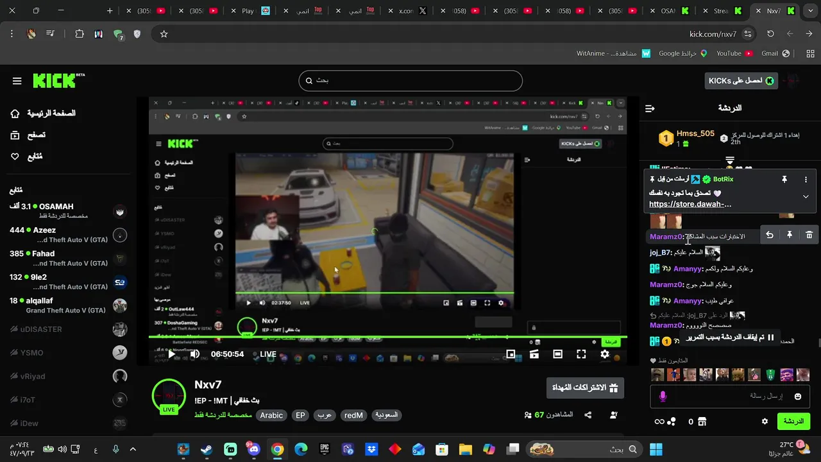Image resolution: width=821 pixels, height=462 pixels.
Task: Switch to the Nxv7 browser tab
Action: (x=775, y=11)
